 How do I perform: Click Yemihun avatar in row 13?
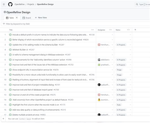coord(99,95)
